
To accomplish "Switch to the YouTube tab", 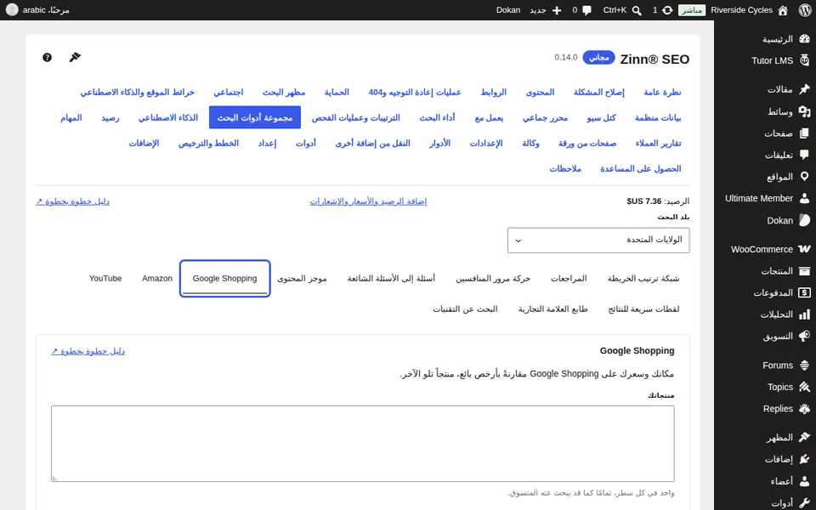I will click(x=105, y=279).
